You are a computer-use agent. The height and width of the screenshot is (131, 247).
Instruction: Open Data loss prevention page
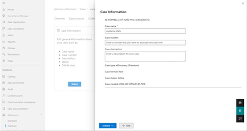18,109
